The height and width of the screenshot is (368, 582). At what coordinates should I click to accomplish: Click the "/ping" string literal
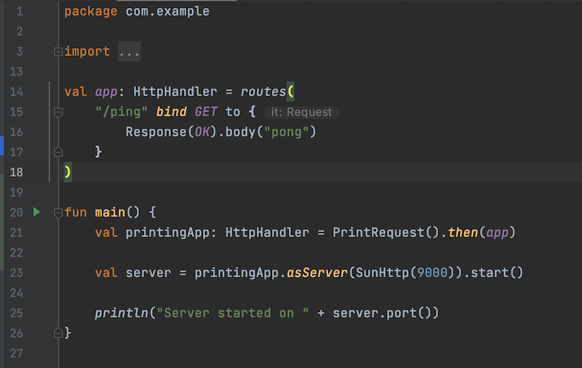click(121, 111)
